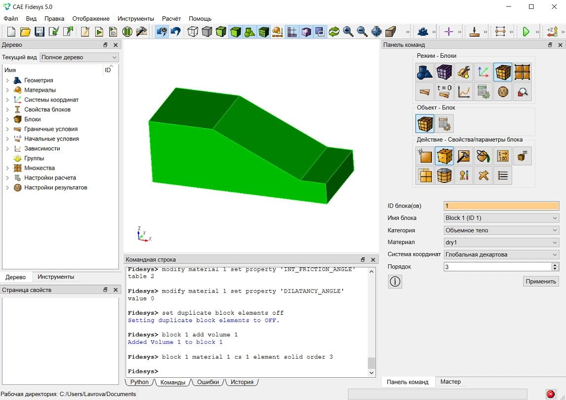Click delete block X action icon
Image resolution: width=566 pixels, height=400 pixels.
[483, 176]
